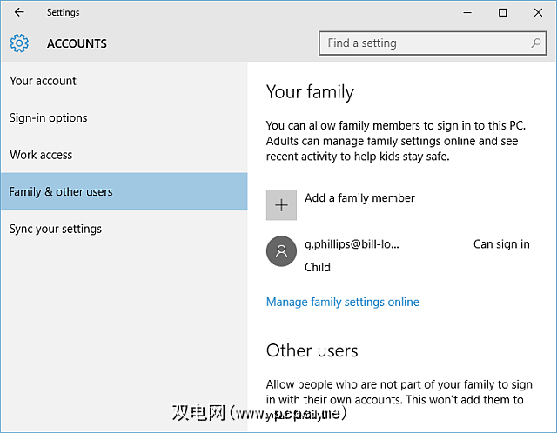This screenshot has width=557, height=433.
Task: Close the Settings window
Action: click(540, 12)
